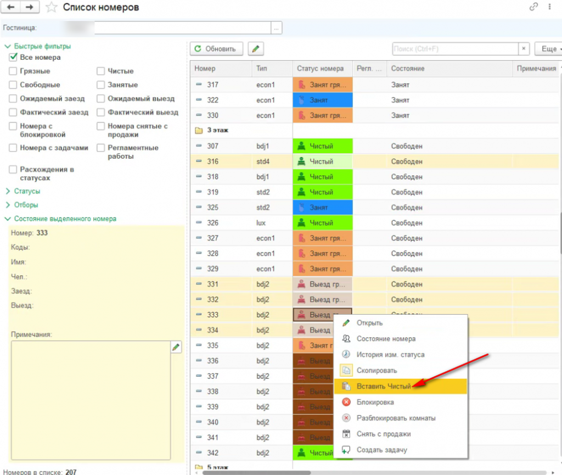Click the pencil icon beside the notes box
Screen dimensions: 562x475
pyautogui.click(x=176, y=347)
